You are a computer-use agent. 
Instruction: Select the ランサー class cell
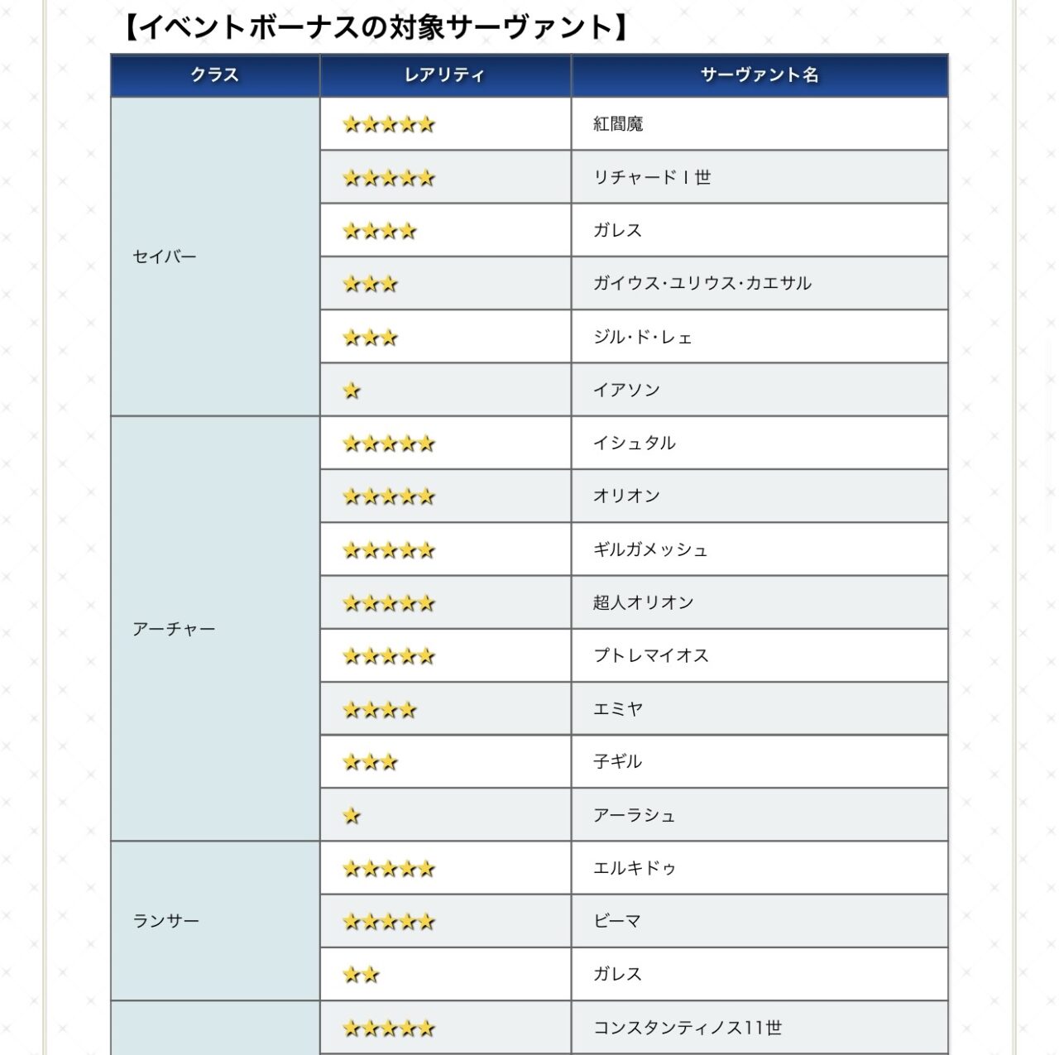165,921
